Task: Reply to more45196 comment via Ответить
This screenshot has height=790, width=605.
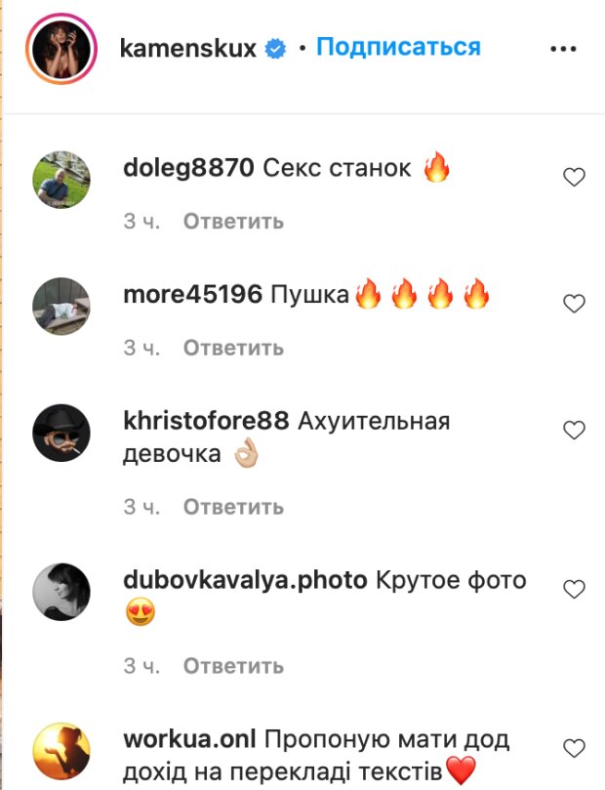Action: 233,348
